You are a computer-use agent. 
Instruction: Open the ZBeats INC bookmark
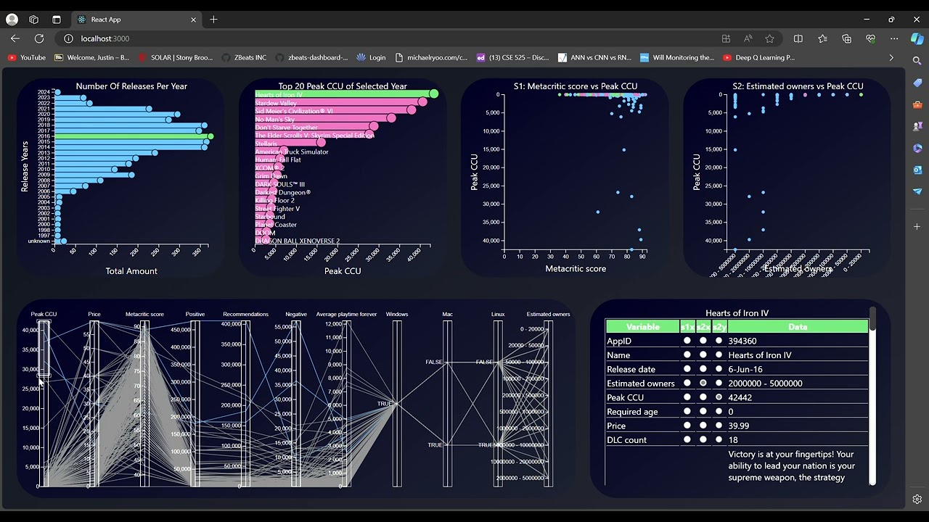pos(244,57)
